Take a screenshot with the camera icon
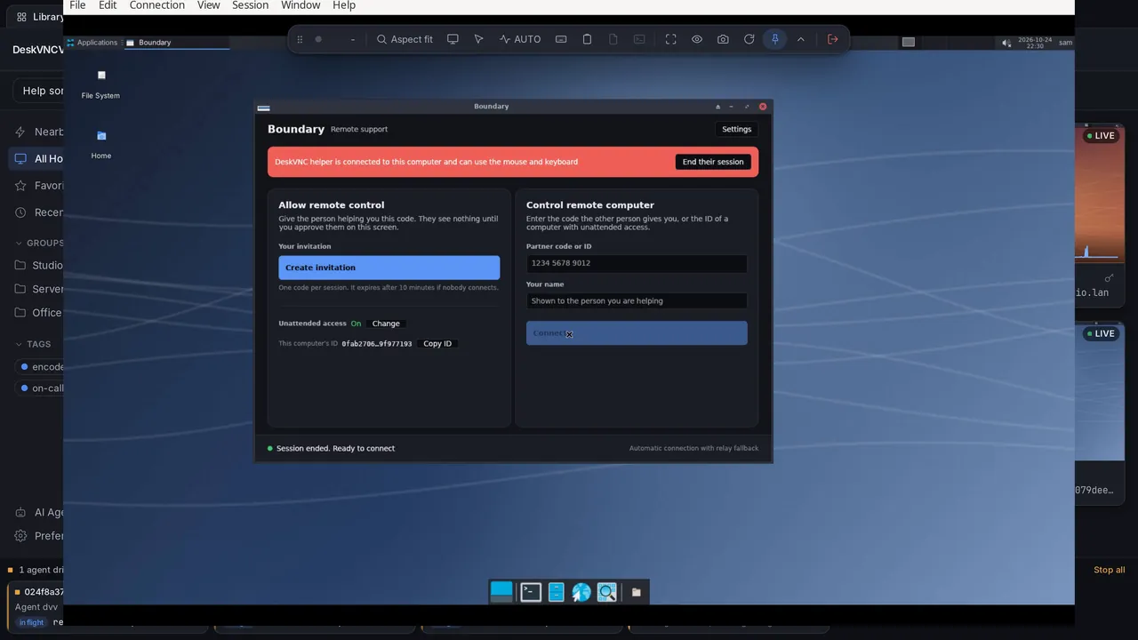Viewport: 1138px width, 640px height. (723, 39)
